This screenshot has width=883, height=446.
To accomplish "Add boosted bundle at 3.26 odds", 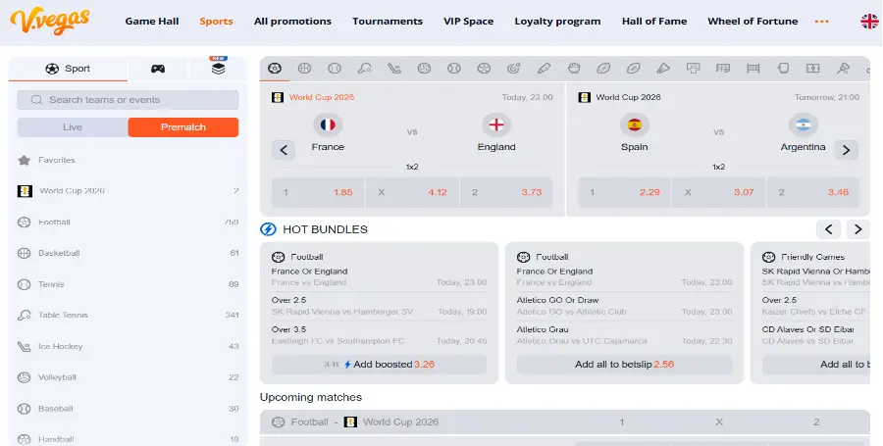I will coord(379,364).
